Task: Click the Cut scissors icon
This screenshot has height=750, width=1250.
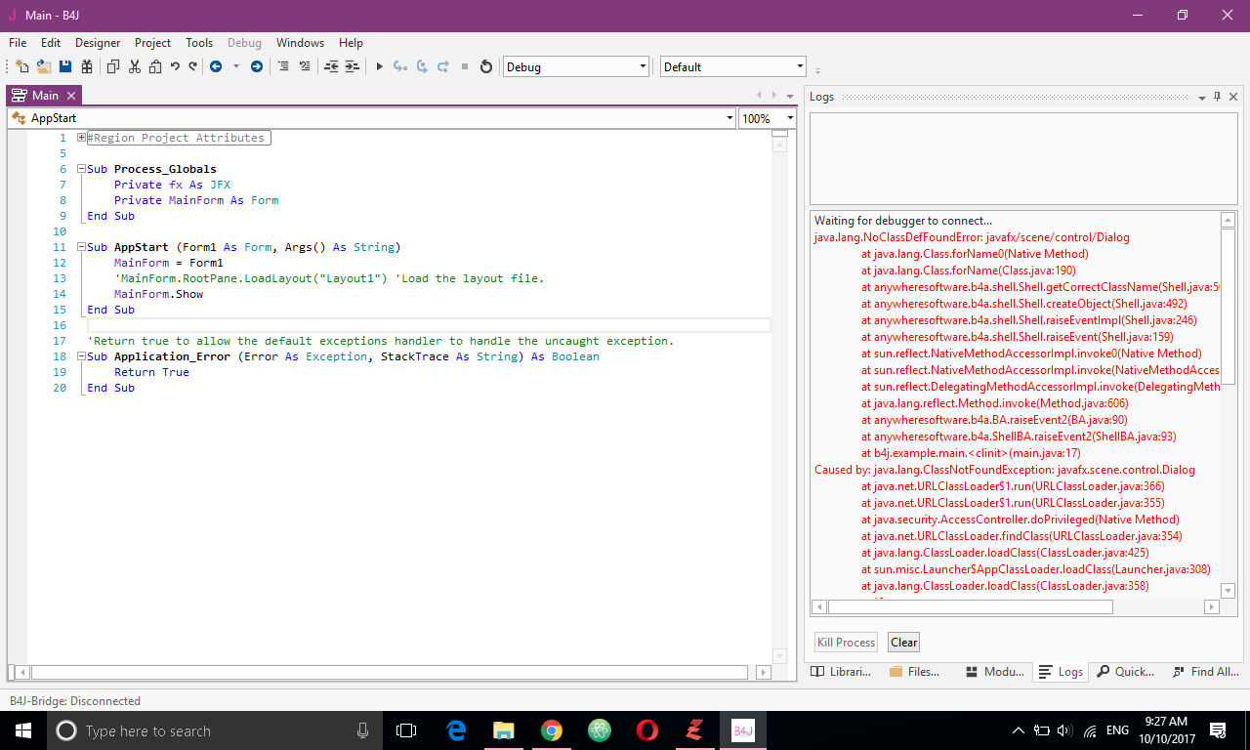Action: (x=135, y=66)
